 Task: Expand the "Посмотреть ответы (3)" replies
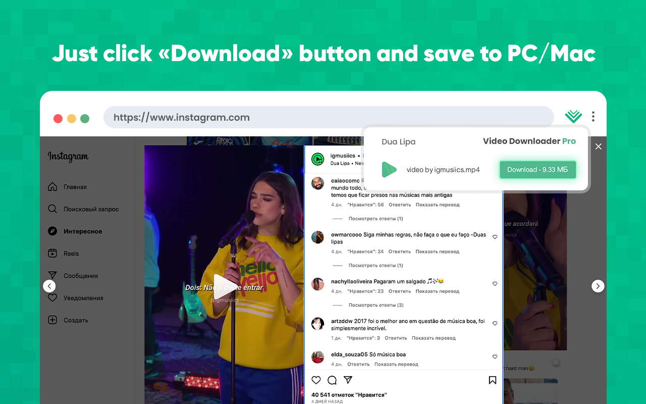coord(376,305)
